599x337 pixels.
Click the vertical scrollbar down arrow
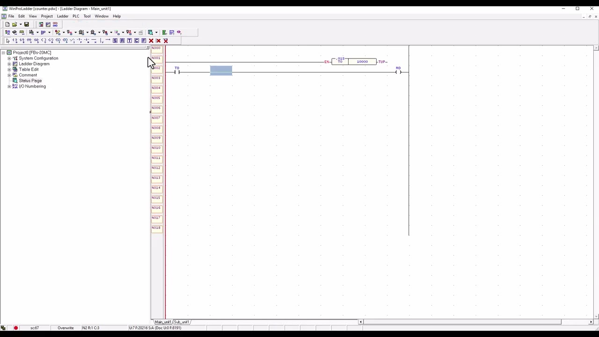point(596,316)
